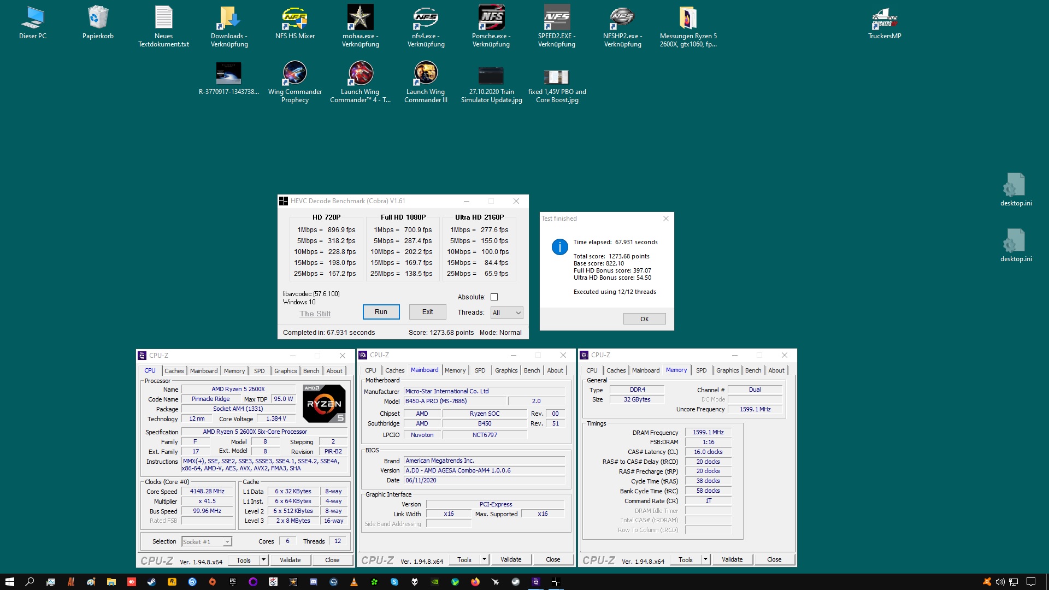1049x590 pixels.
Task: Select the NFSHP2.exe shortcut icon
Action: [622, 27]
